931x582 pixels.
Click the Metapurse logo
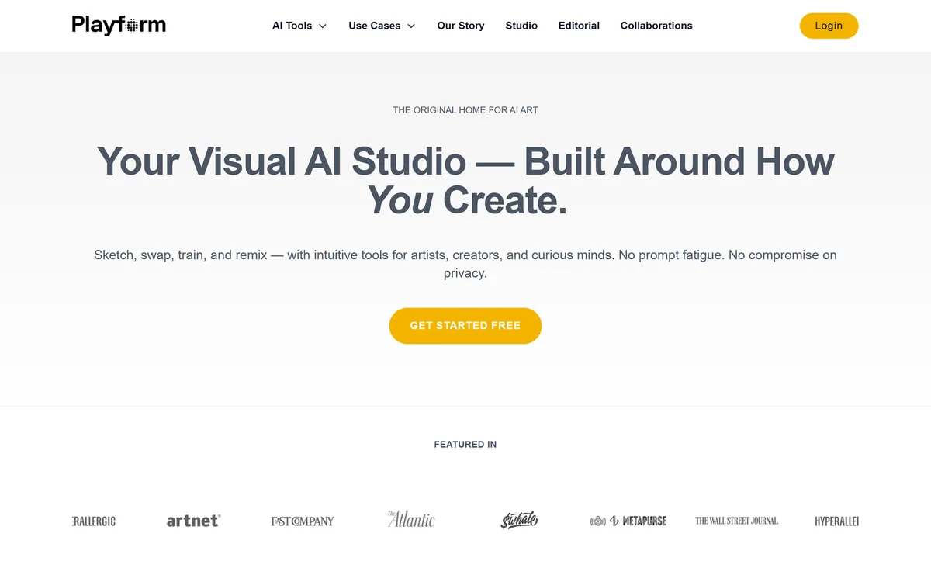coord(628,521)
